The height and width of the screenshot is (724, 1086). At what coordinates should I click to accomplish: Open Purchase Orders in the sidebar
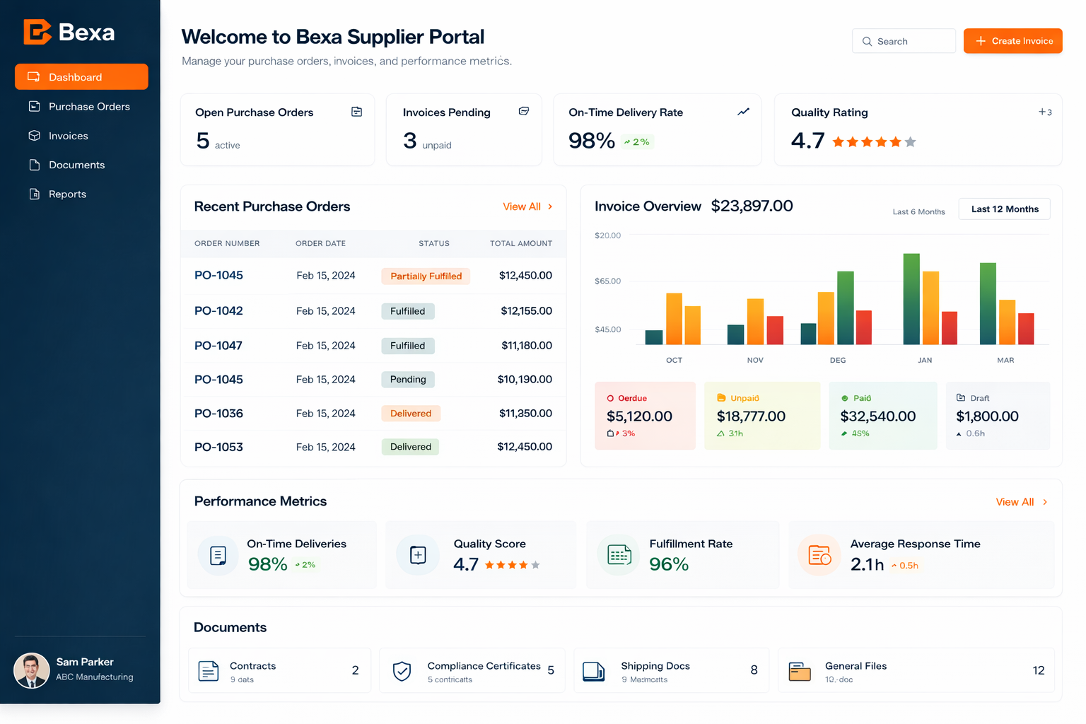(88, 107)
